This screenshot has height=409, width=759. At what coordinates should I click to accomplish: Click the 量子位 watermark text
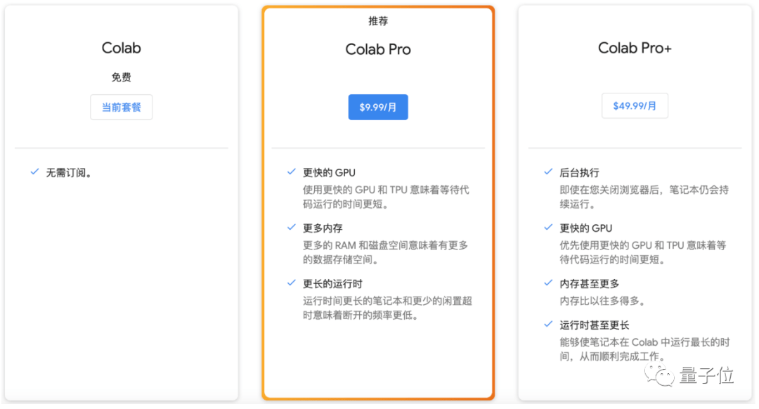(x=706, y=375)
